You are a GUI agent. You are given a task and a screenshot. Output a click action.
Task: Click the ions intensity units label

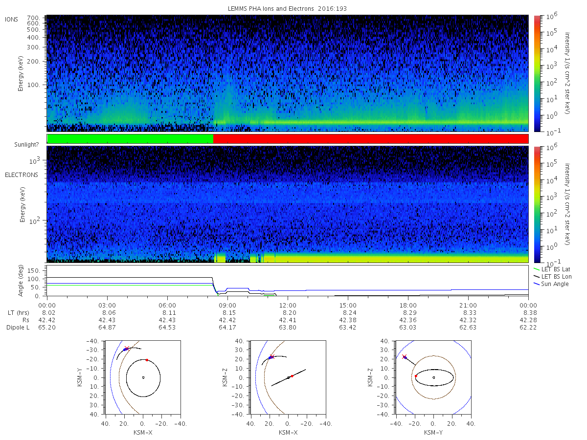(567, 73)
